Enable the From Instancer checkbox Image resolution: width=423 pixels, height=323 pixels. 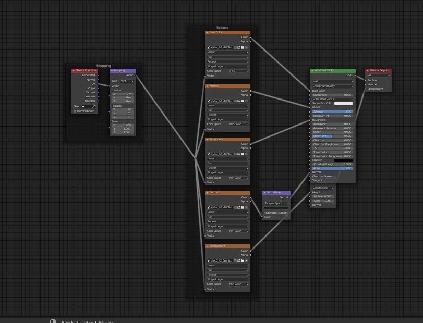pos(75,111)
